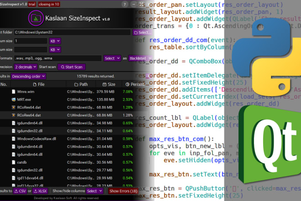Click the 7.08% percent cell
Screen dimensions: 301x201
coord(128,92)
